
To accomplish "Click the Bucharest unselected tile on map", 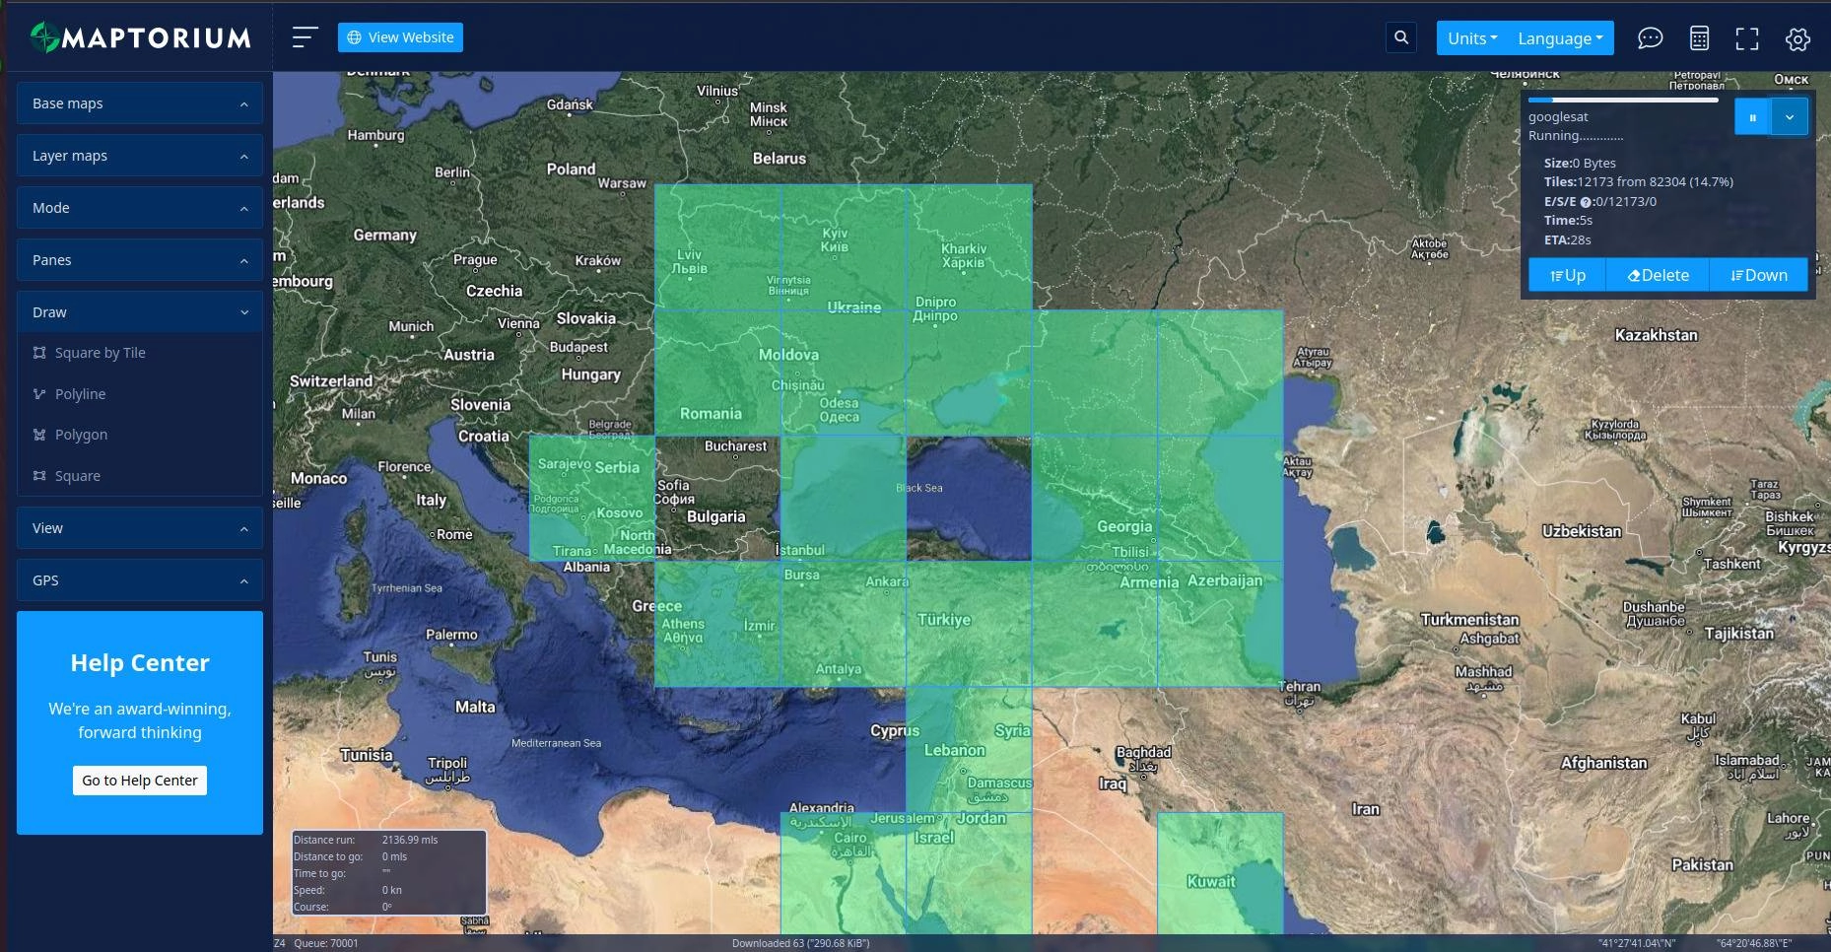I will coord(717,499).
